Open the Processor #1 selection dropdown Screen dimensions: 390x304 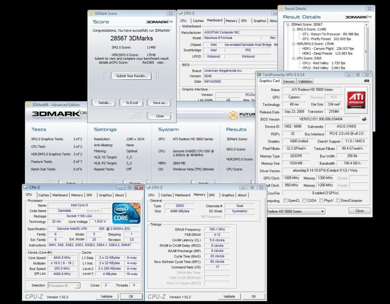click(77, 286)
